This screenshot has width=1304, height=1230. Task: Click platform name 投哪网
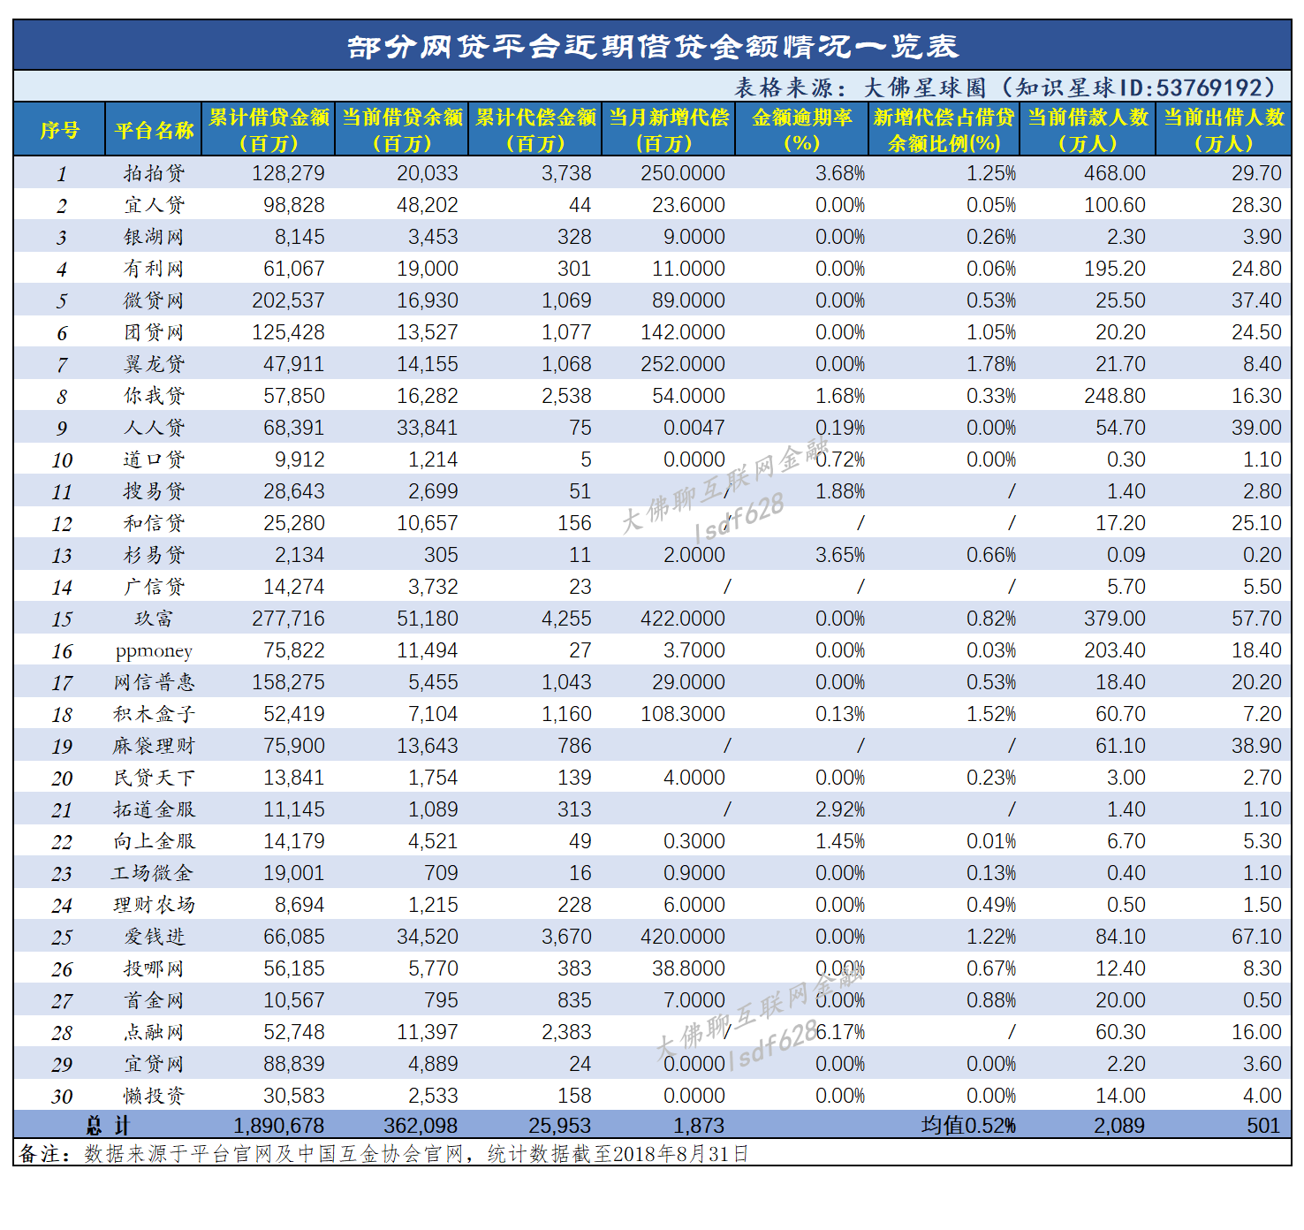(x=154, y=968)
